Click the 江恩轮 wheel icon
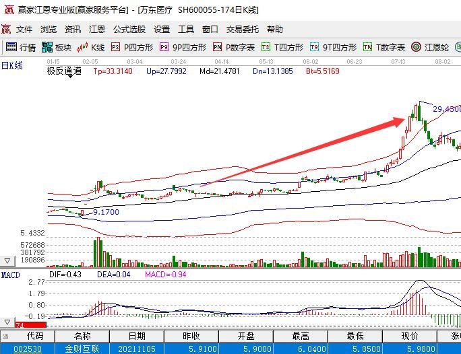This screenshot has height=354, width=461. (416, 47)
